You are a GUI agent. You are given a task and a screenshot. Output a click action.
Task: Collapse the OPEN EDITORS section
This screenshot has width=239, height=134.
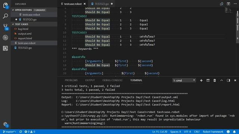point(23,10)
